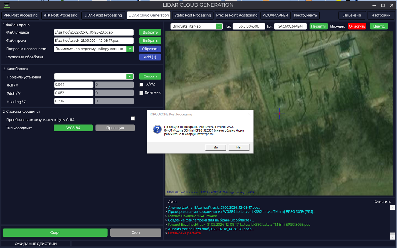Click the blue crosshair marker on map
The height and width of the screenshot is (248, 397).
(279, 113)
